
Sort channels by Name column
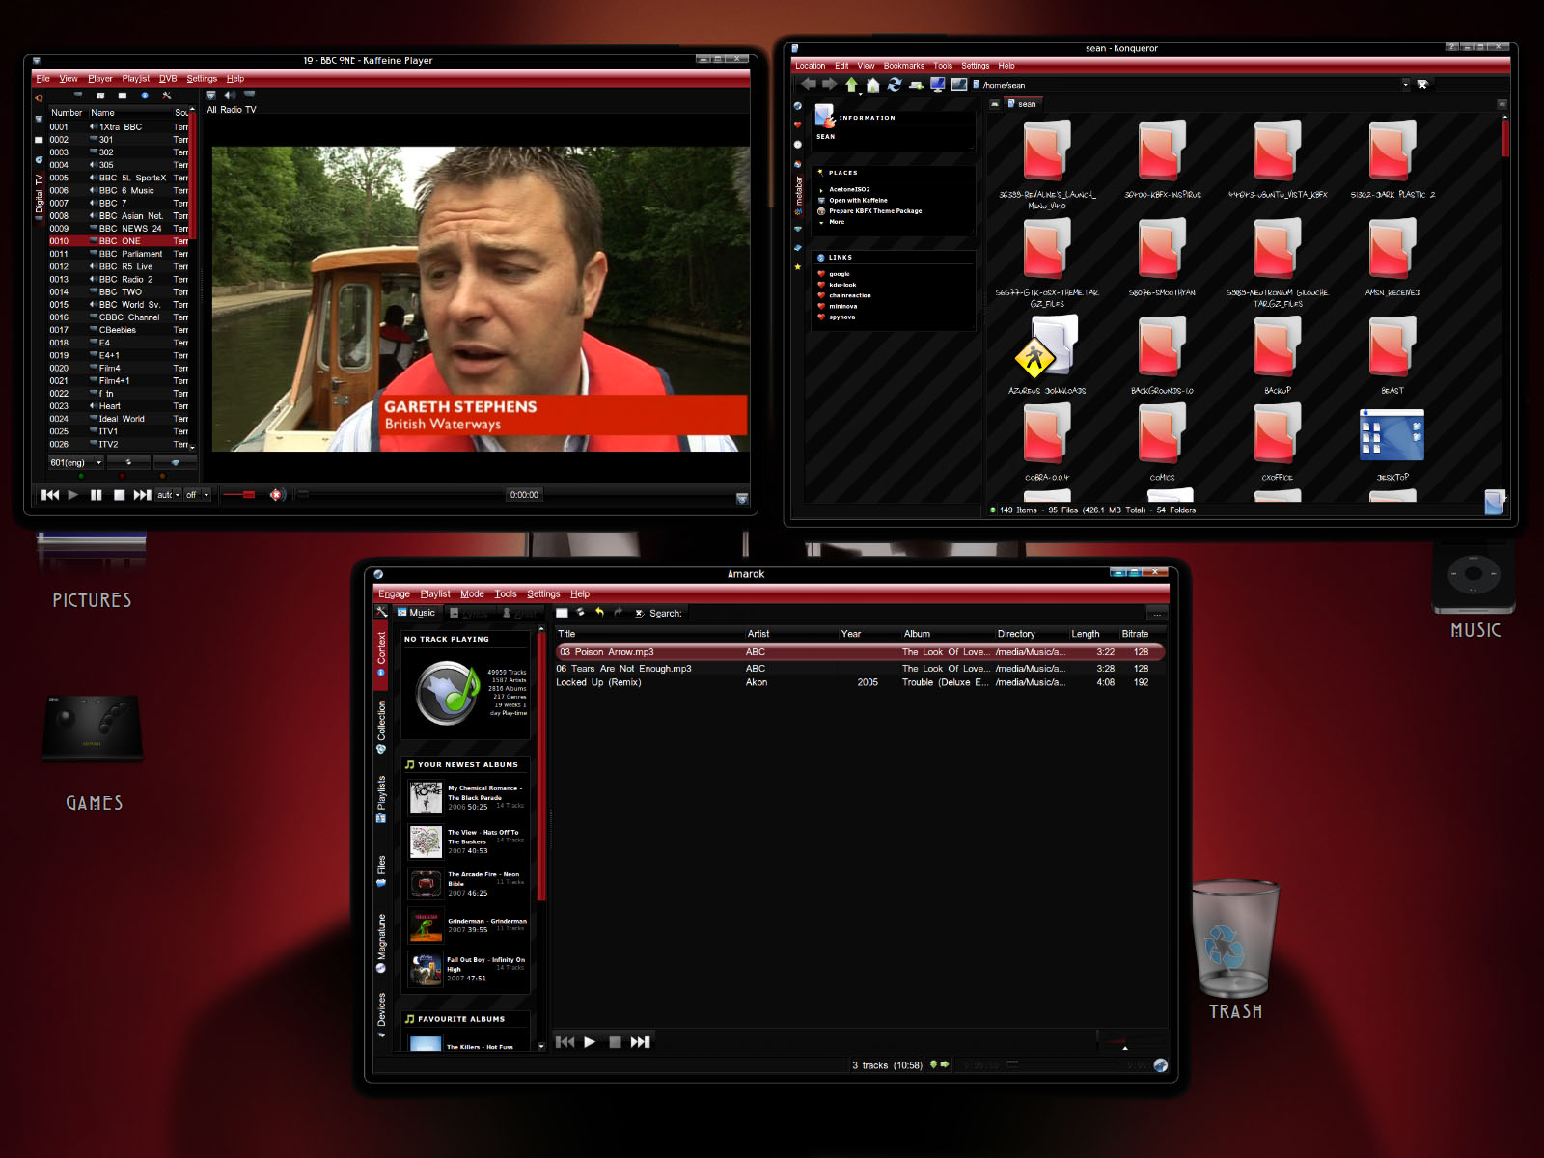(x=129, y=113)
